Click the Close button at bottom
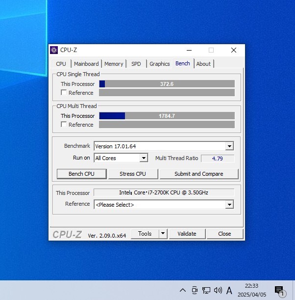Screen dimensions: 295x300 click(x=225, y=234)
